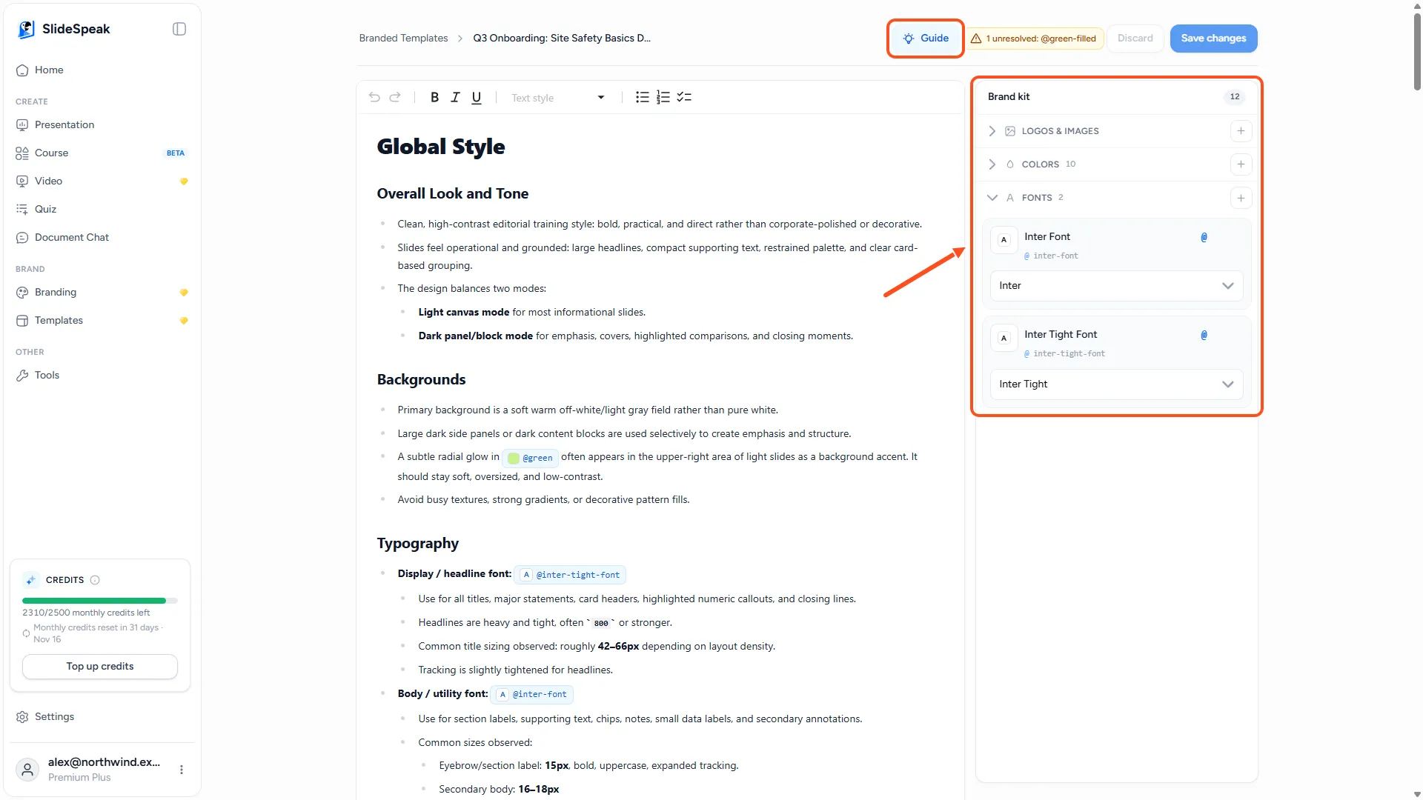Click the undo arrow in the editor toolbar
The height and width of the screenshot is (800, 1423).
374,97
